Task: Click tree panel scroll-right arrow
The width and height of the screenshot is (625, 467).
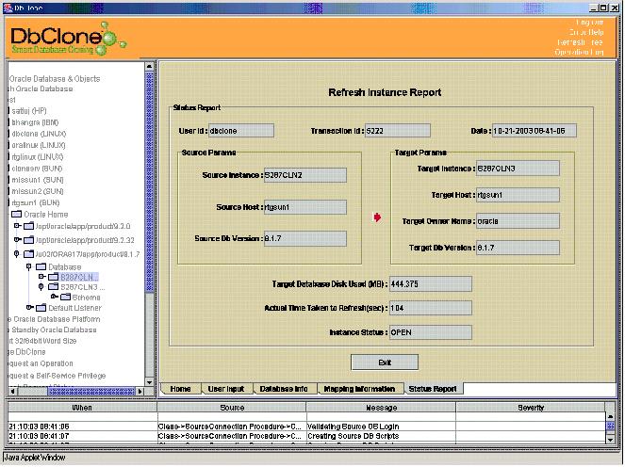Action: [x=140, y=392]
